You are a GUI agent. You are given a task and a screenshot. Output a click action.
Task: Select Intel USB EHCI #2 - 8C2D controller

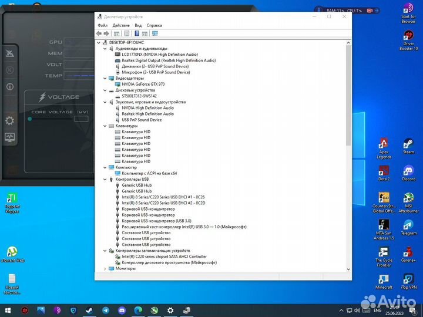(x=163, y=203)
